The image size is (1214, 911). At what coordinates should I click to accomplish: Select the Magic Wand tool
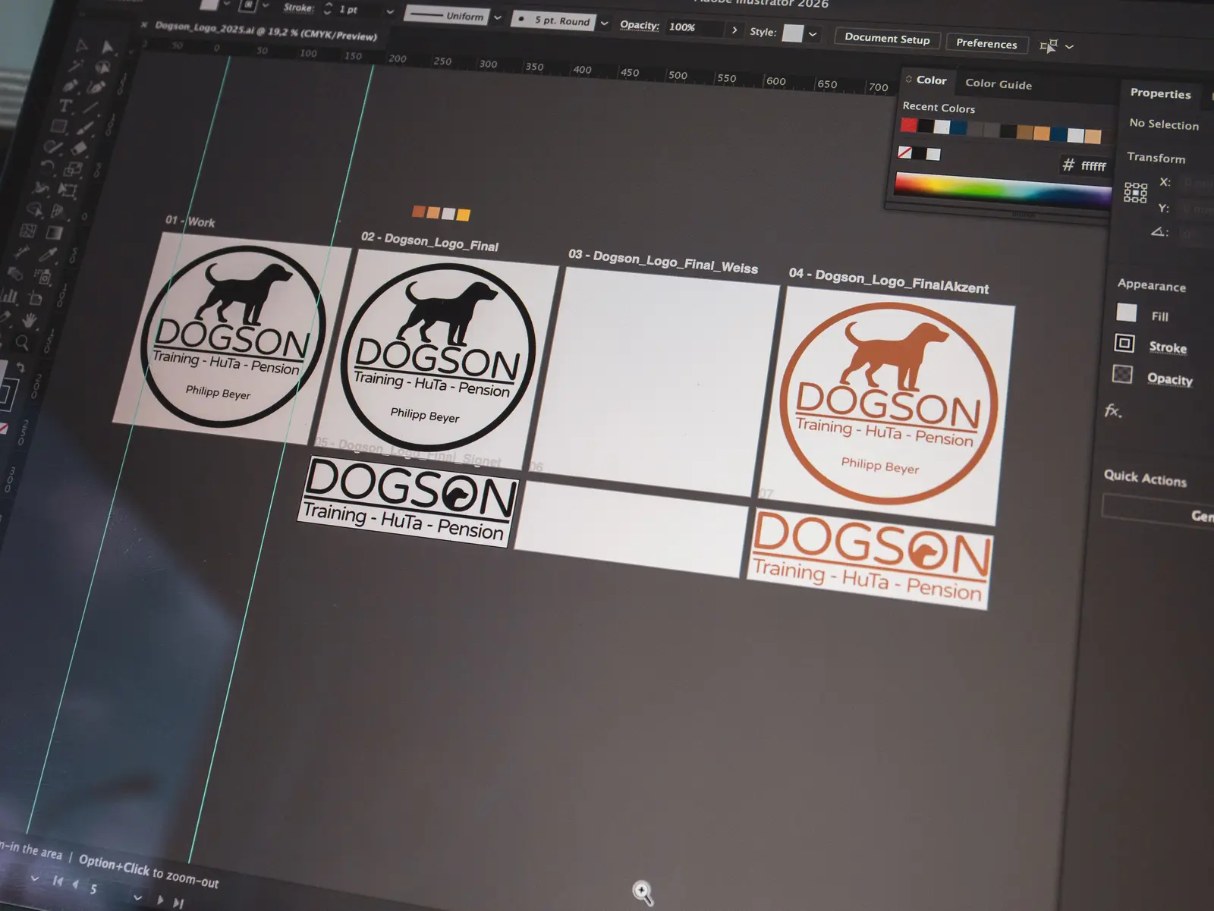click(75, 65)
